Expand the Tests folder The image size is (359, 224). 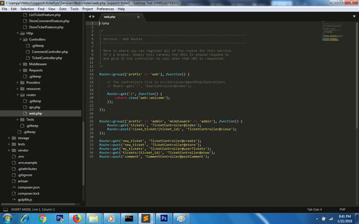17,119
